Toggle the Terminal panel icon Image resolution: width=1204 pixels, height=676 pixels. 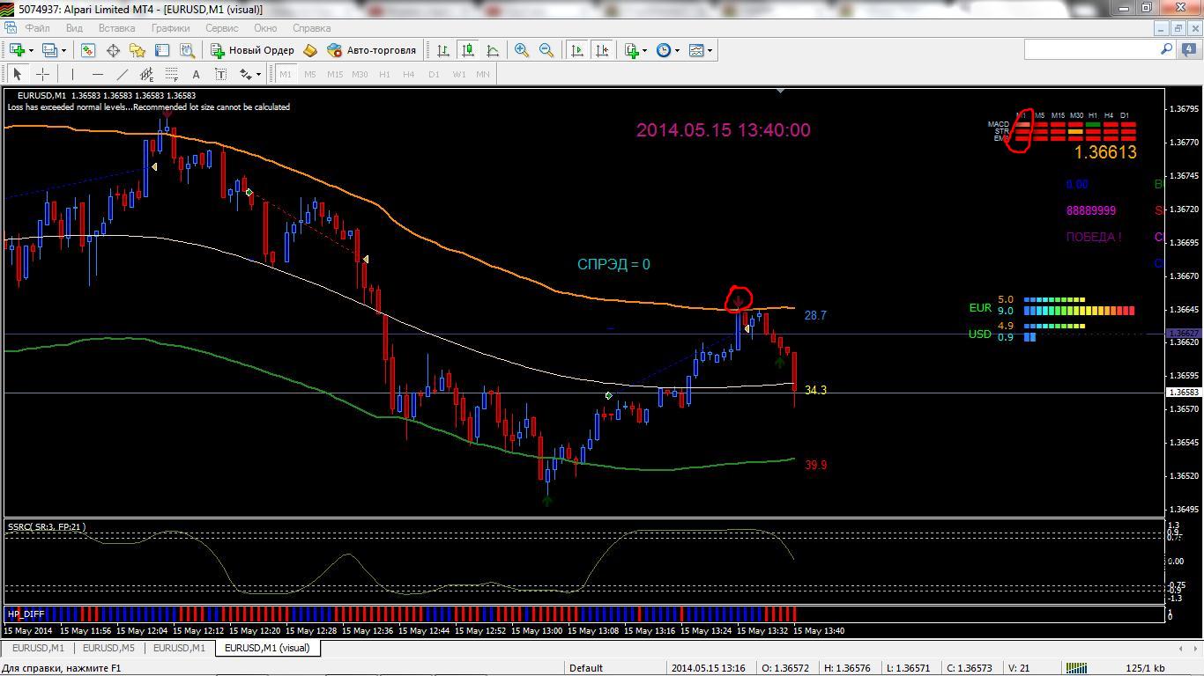click(162, 50)
